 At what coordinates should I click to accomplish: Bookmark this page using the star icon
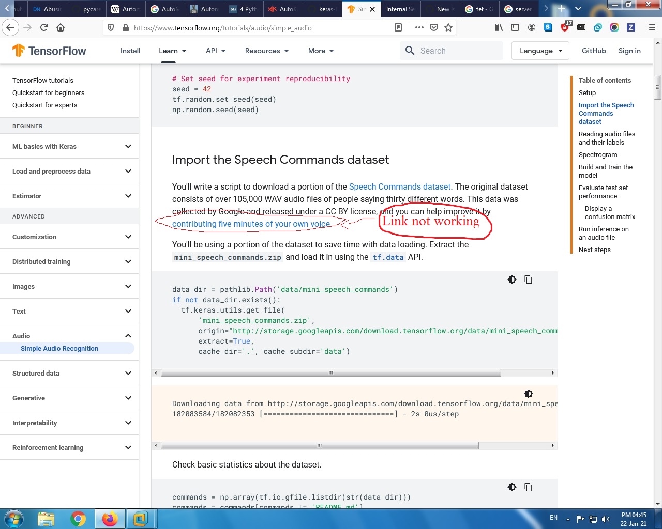[x=449, y=27]
